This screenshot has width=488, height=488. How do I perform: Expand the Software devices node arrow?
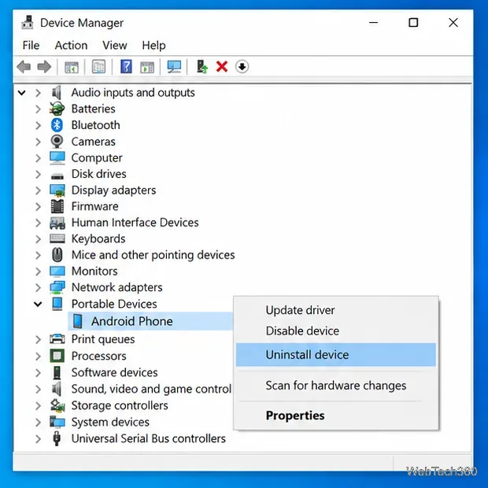tap(38, 372)
